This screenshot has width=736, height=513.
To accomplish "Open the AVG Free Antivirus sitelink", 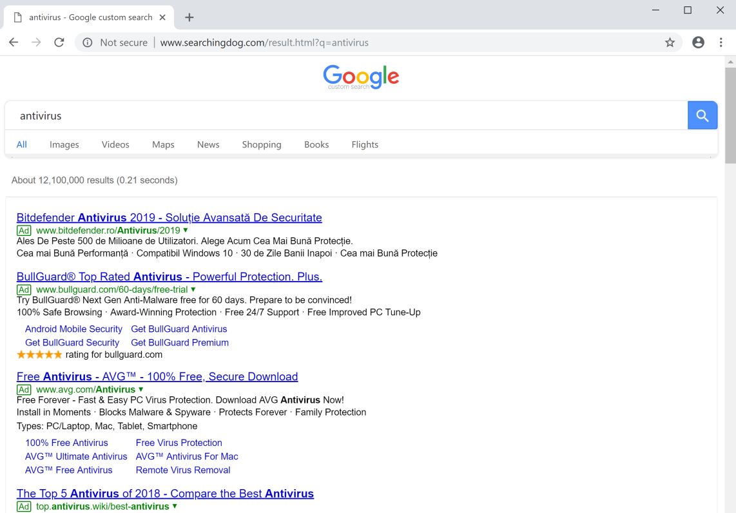I will pos(68,470).
